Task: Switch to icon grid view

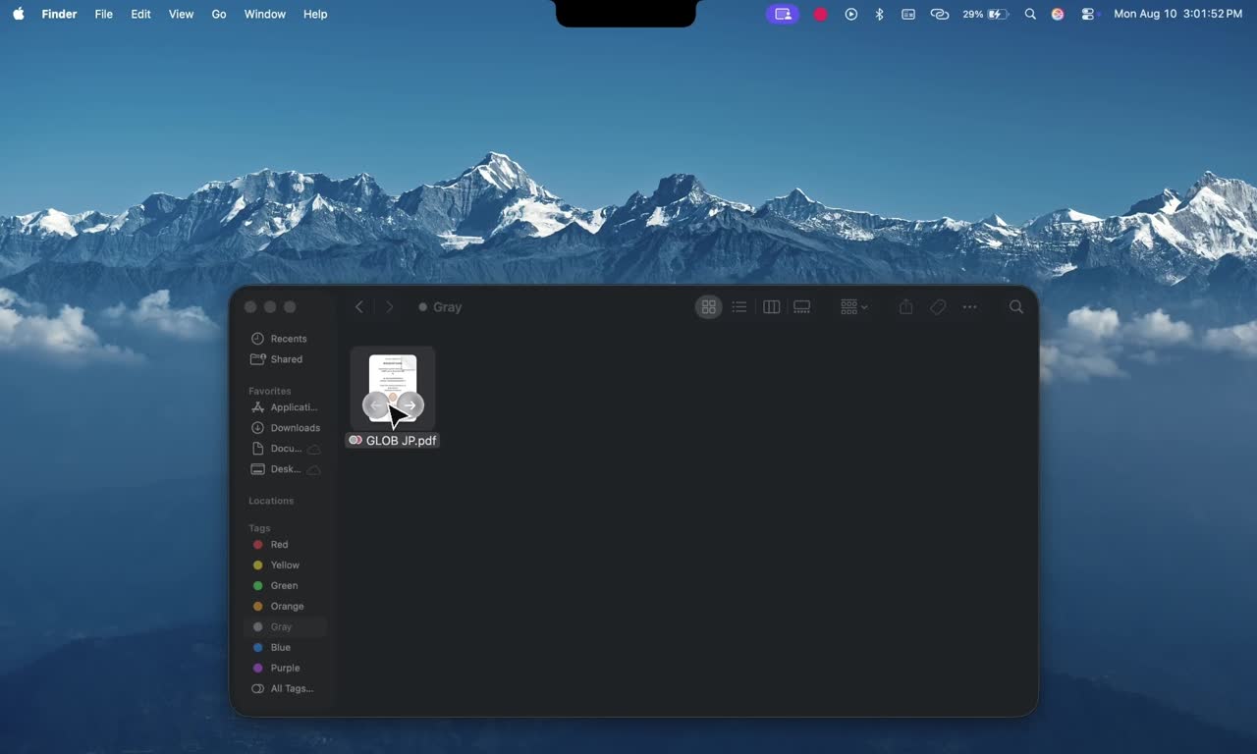Action: point(708,307)
